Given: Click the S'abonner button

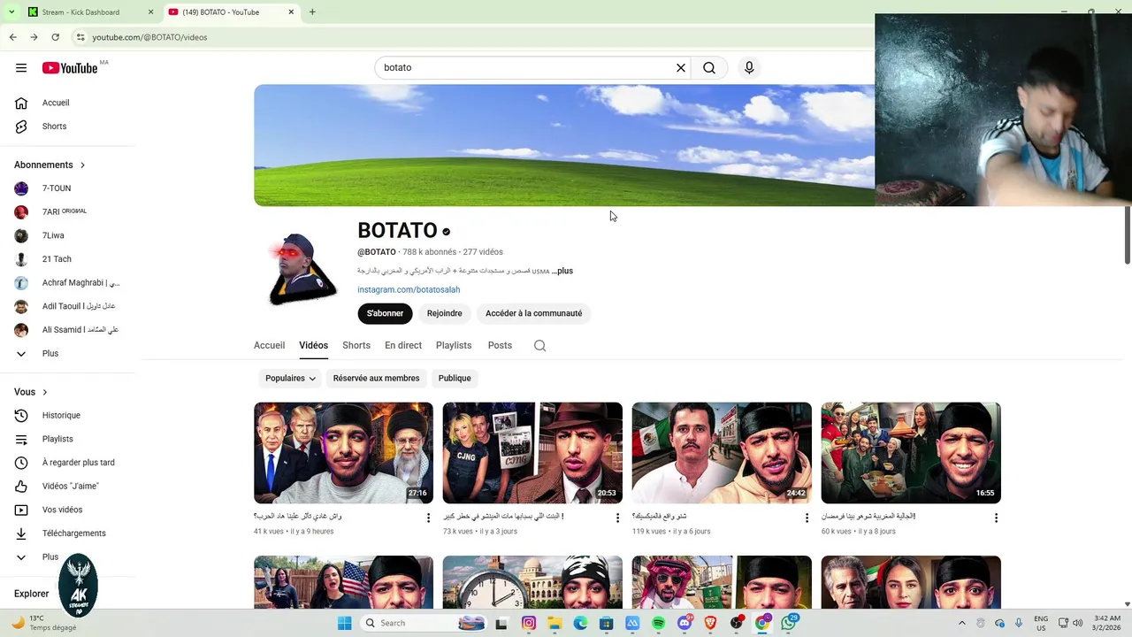Looking at the screenshot, I should [385, 313].
